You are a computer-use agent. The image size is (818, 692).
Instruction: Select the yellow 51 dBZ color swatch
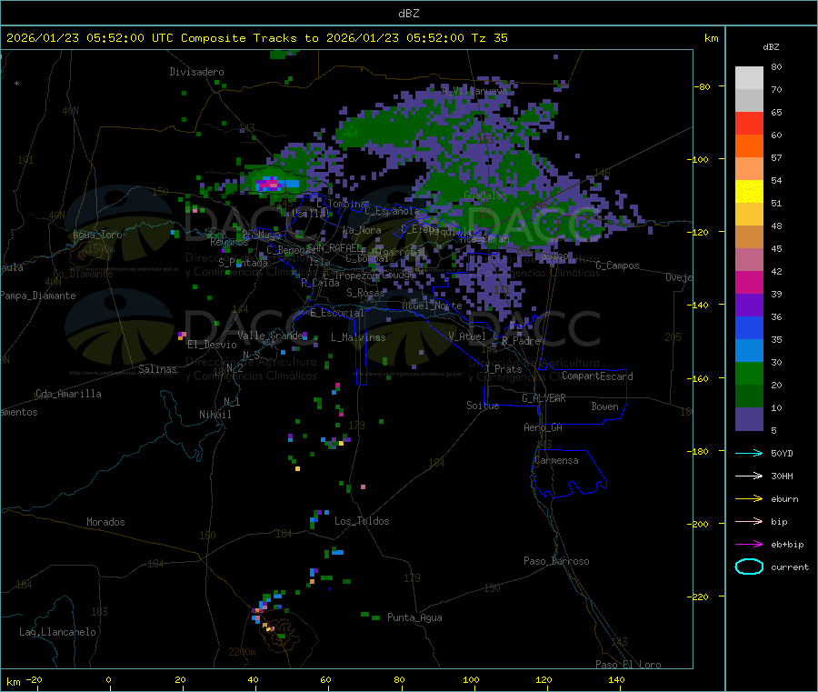(x=749, y=192)
